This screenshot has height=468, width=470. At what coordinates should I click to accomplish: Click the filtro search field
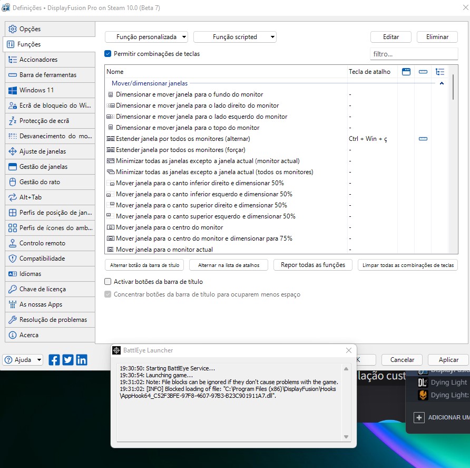[414, 54]
